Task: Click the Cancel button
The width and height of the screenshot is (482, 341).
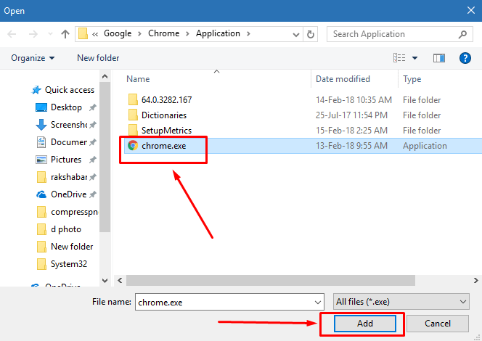Action: 438,324
